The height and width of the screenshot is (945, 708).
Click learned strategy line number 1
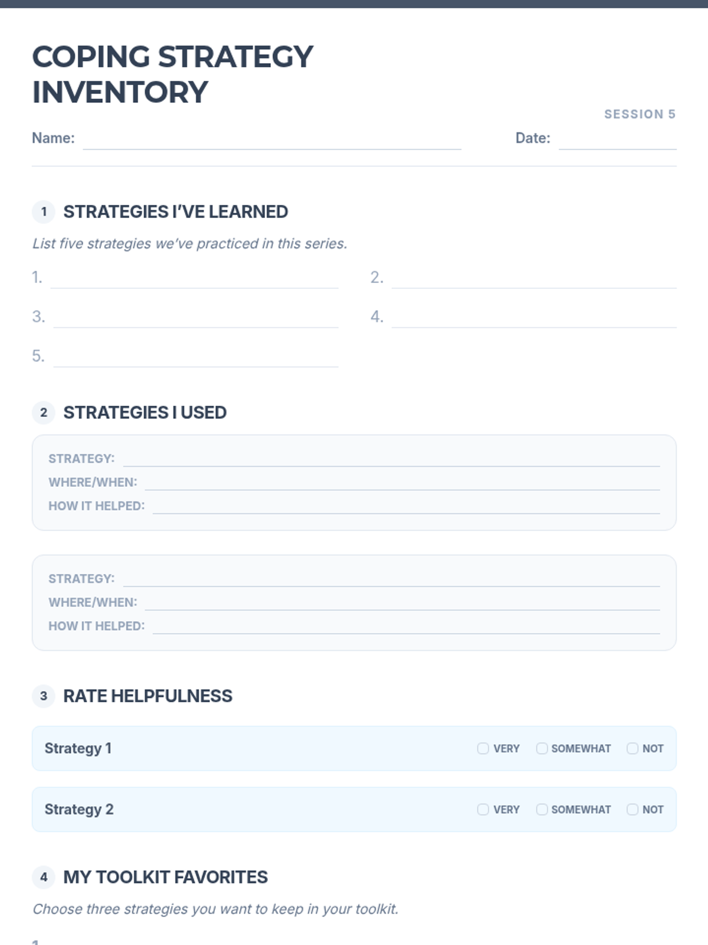(194, 279)
